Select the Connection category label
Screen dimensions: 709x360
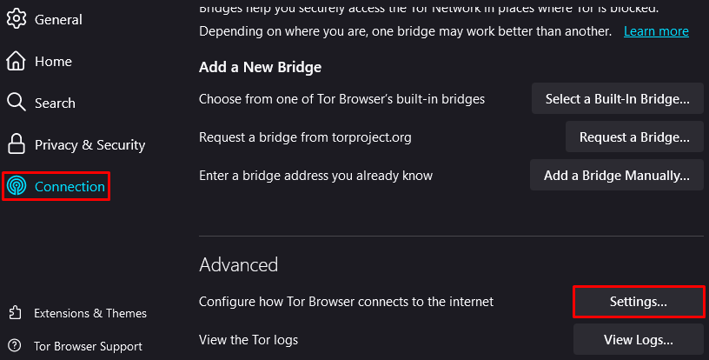click(70, 186)
